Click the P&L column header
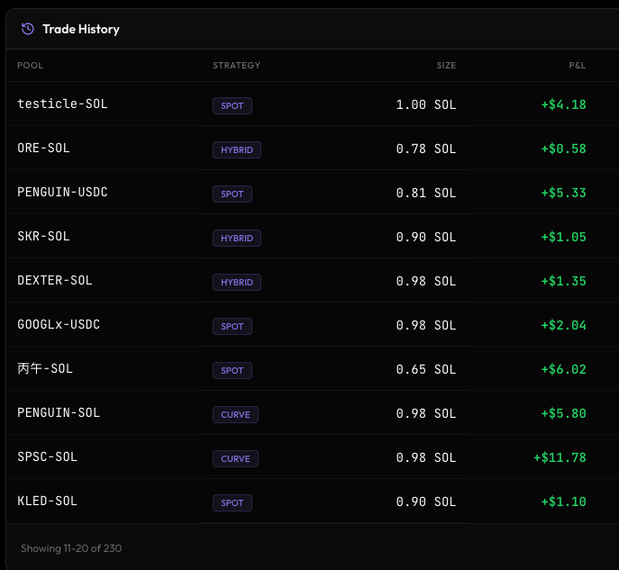Screen dimensions: 619x570 (578, 66)
